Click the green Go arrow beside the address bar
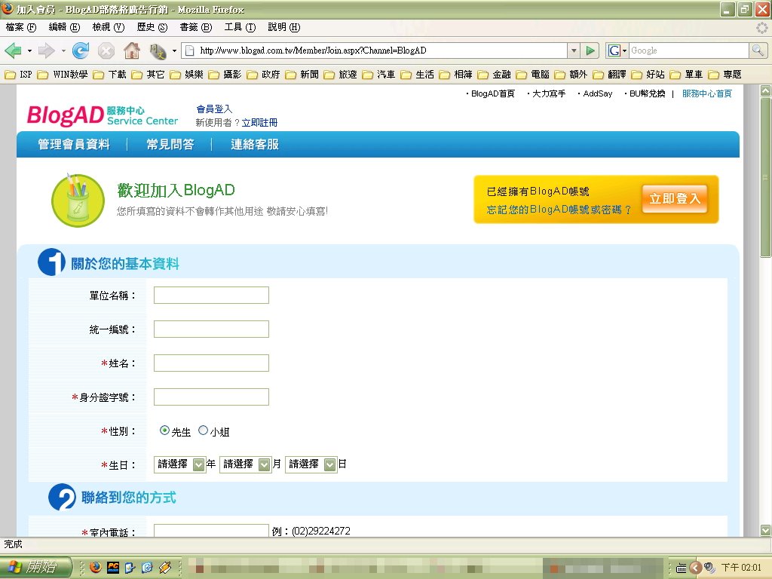 590,51
